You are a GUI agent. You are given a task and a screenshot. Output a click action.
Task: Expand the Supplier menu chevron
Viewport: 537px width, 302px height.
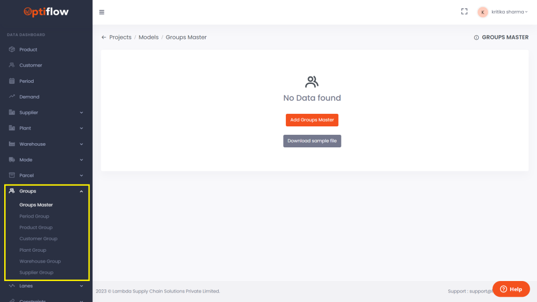pyautogui.click(x=81, y=113)
